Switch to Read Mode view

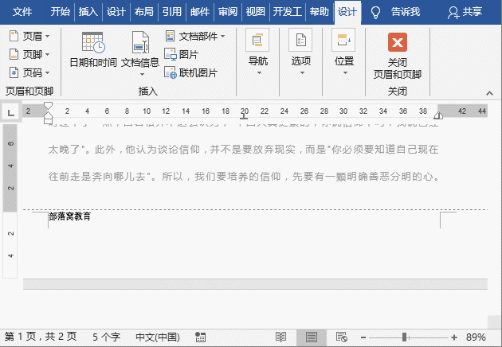pos(280,337)
